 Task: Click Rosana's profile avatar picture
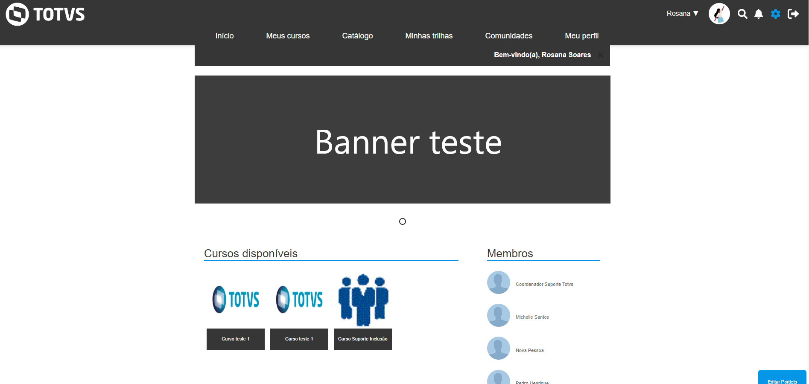click(x=719, y=14)
